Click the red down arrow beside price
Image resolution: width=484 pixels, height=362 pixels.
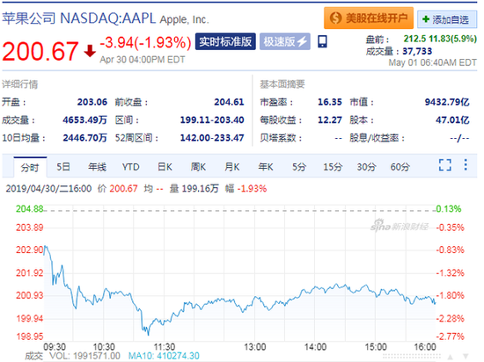pos(90,51)
